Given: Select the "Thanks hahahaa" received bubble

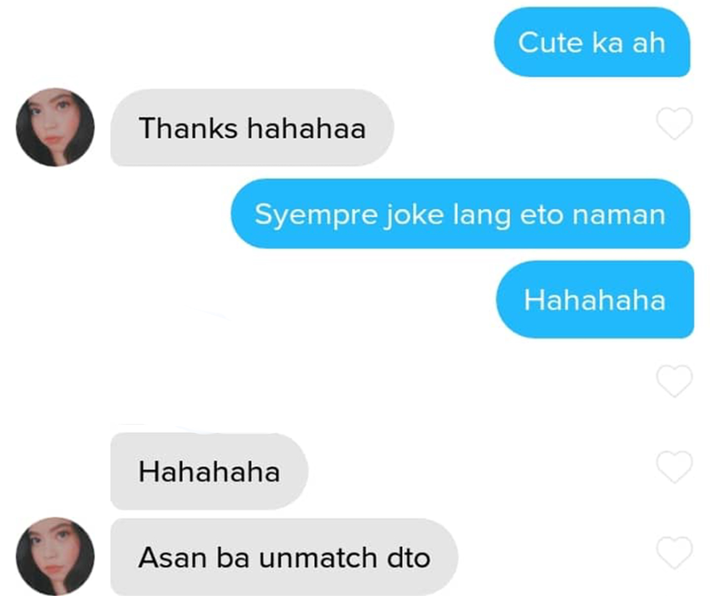Looking at the screenshot, I should tap(252, 128).
